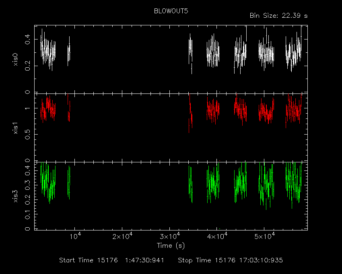Click the 10^4 x-axis tick label

click(75, 236)
